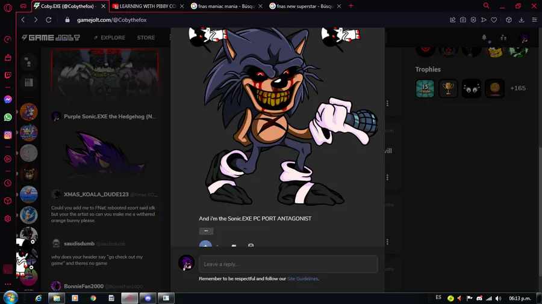The height and width of the screenshot is (304, 542).
Task: Open sidebar three-dots setup menu
Action: point(8,284)
